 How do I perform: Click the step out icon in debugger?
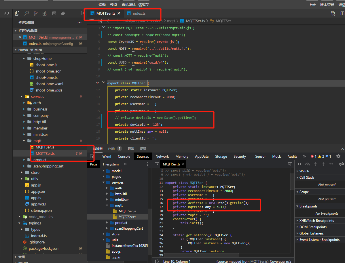tap(323, 164)
